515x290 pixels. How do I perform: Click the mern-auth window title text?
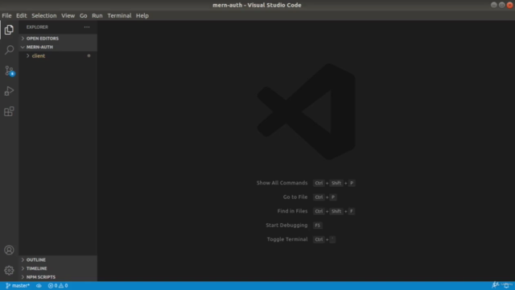click(257, 5)
